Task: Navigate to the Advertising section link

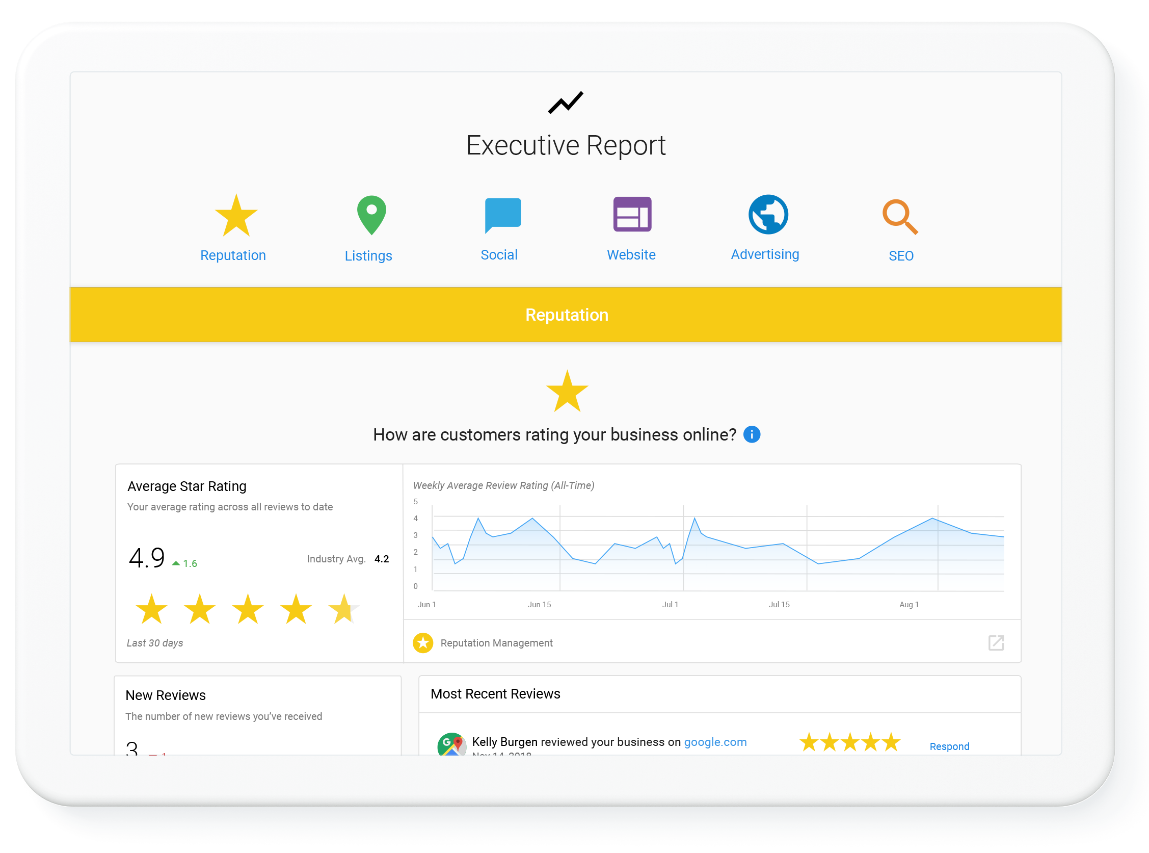Action: coord(765,254)
